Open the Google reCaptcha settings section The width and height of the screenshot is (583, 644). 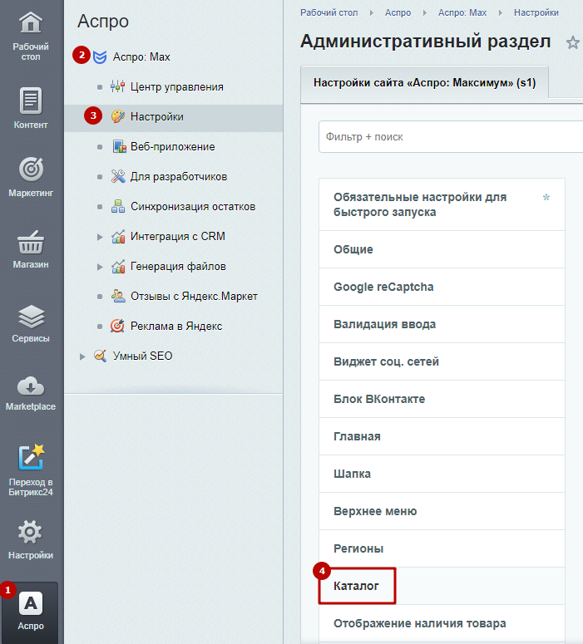click(442, 287)
